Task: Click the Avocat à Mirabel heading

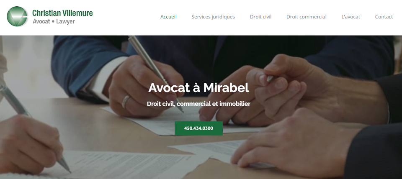Action: click(198, 88)
